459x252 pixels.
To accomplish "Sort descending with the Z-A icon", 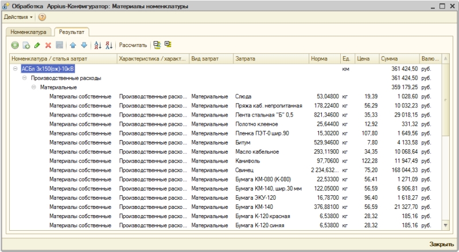I will pyautogui.click(x=109, y=45).
